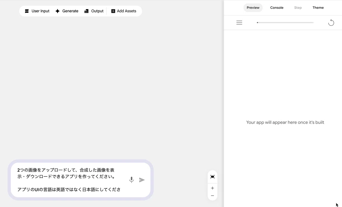Select the Step tab

pyautogui.click(x=298, y=8)
